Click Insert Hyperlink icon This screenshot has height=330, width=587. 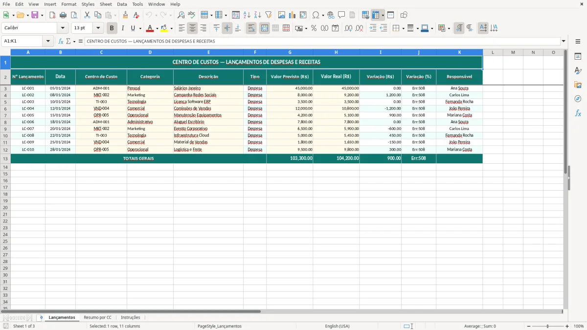(331, 15)
